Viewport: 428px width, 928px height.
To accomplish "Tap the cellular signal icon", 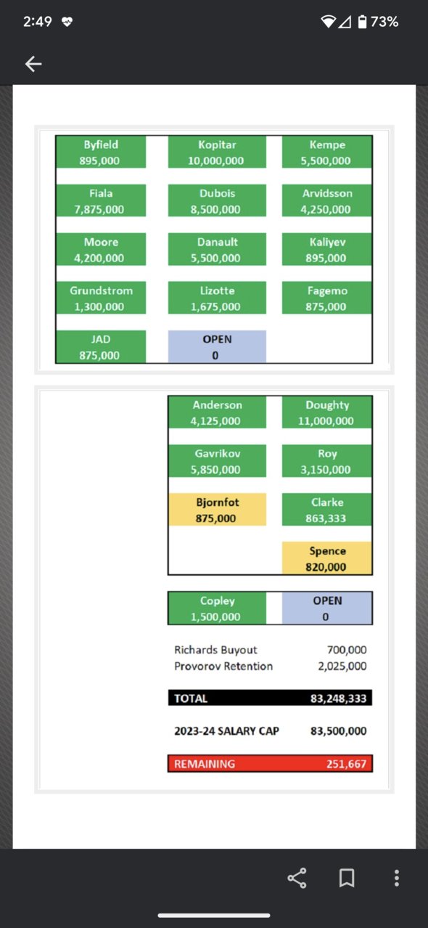I will tap(345, 22).
